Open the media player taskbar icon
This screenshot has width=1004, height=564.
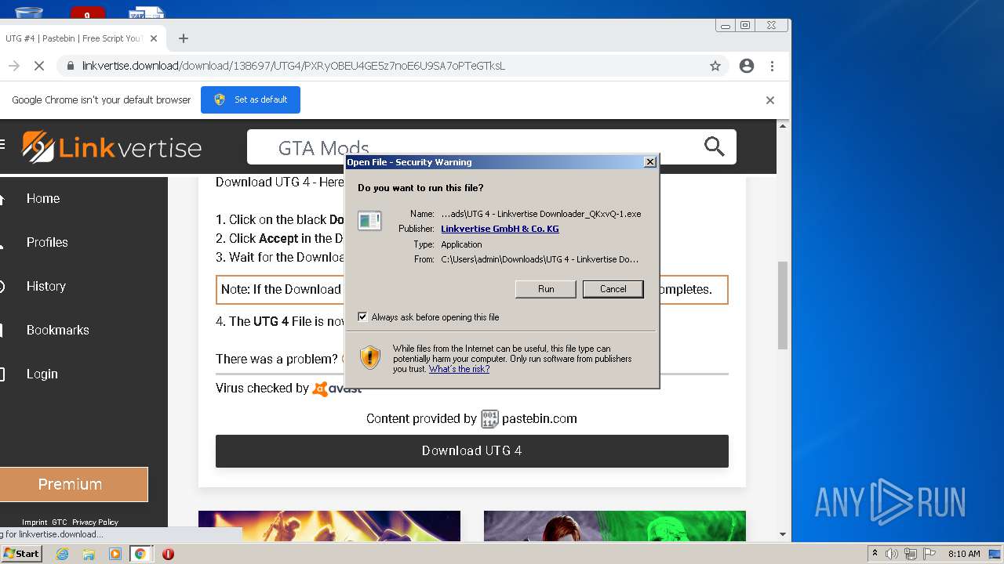[x=115, y=554]
